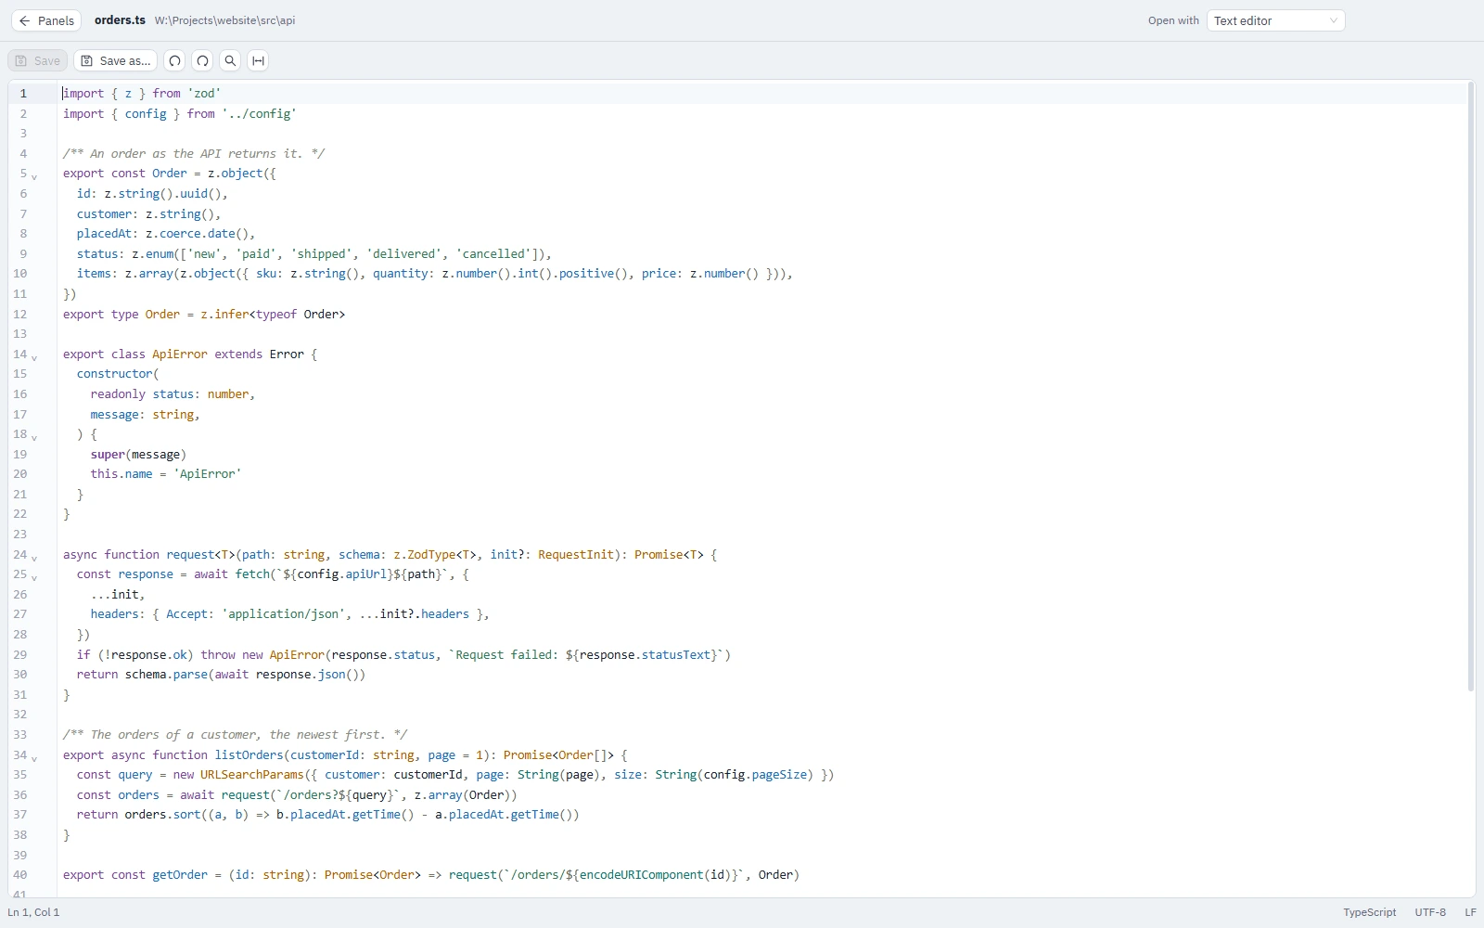Open the Text editor dropdown
The image size is (1484, 928).
coord(1275,20)
